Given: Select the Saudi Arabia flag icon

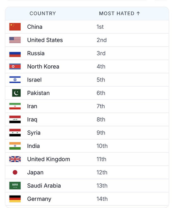Looking at the screenshot, I should point(15,186).
